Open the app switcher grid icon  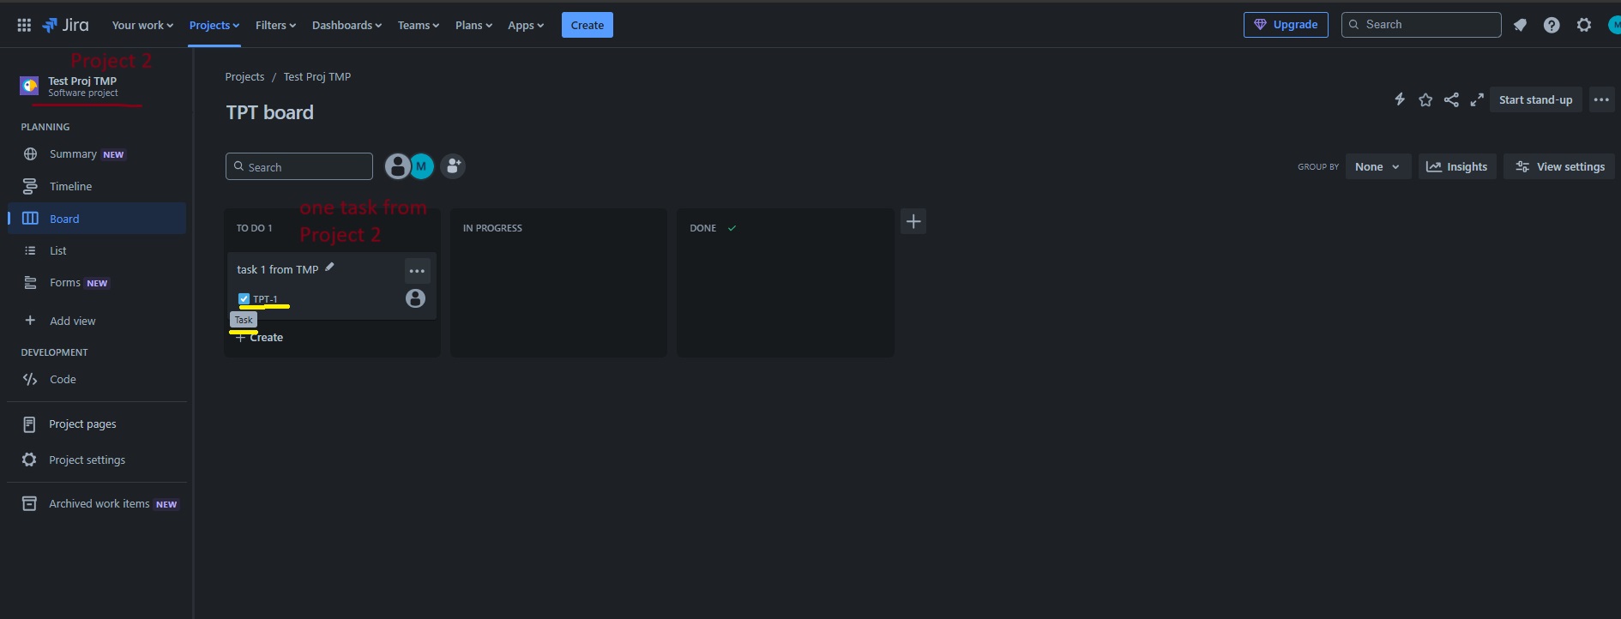[24, 25]
